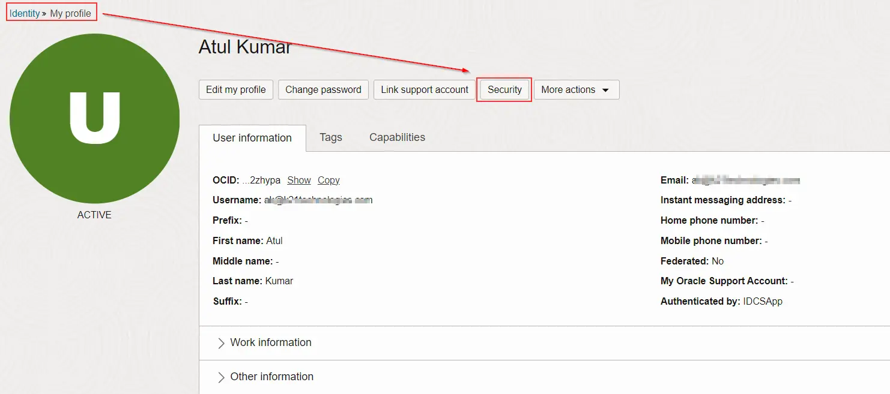Show the full OCID value
The height and width of the screenshot is (394, 890).
click(x=298, y=181)
